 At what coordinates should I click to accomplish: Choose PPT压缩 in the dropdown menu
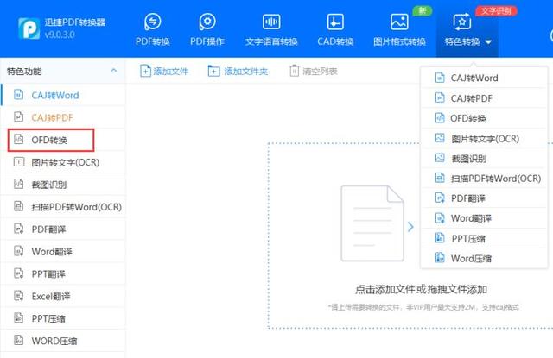(x=484, y=239)
